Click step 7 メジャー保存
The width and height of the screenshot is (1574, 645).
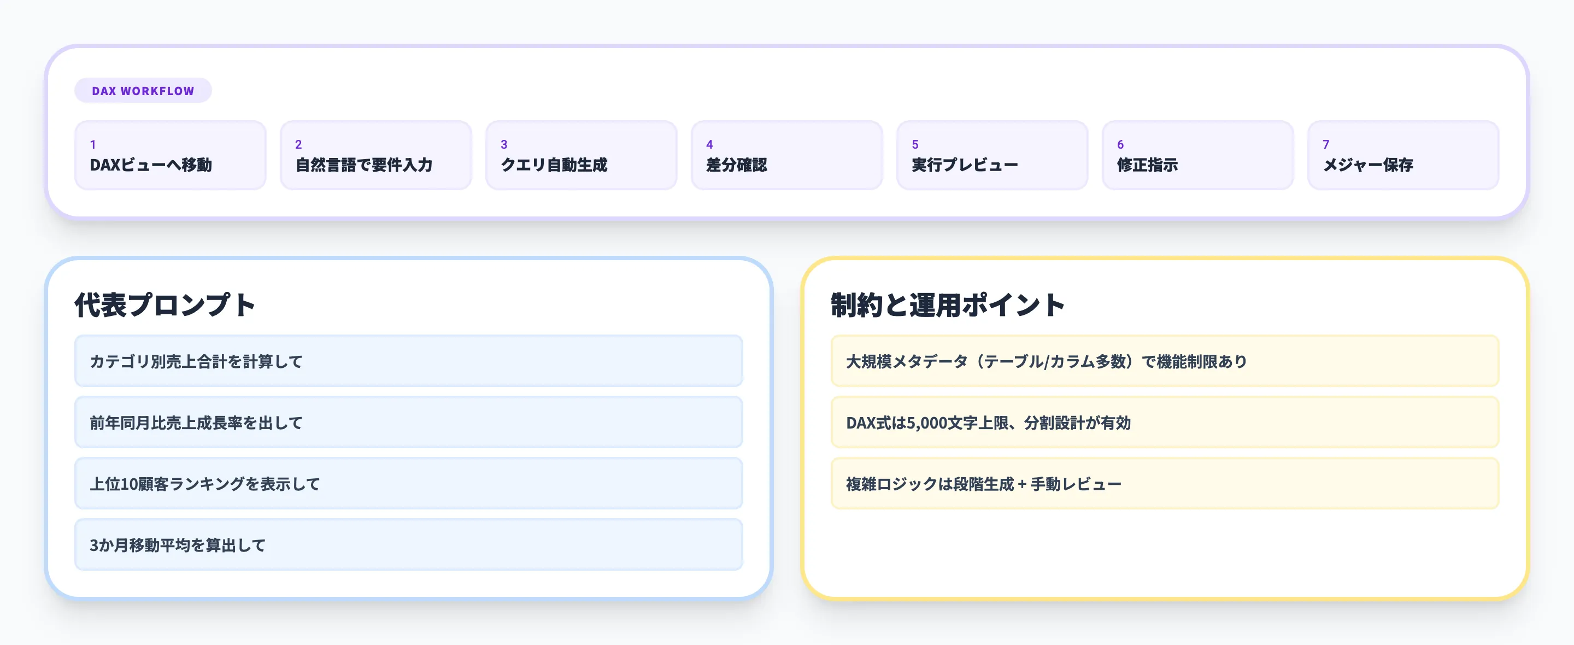[1402, 155]
